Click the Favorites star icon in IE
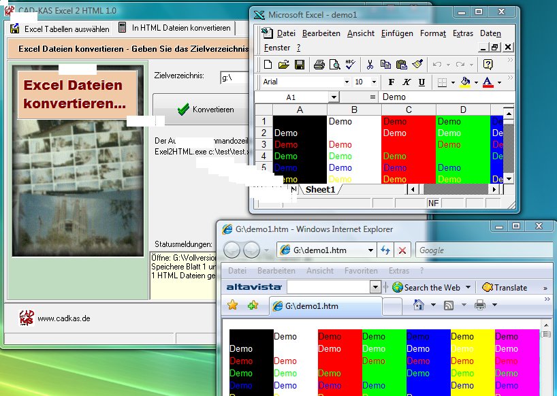 (233, 306)
